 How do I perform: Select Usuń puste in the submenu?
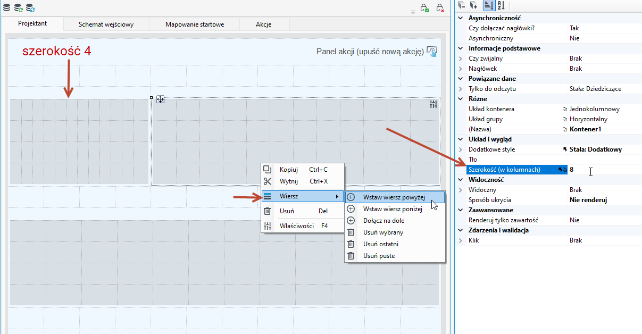395,256
